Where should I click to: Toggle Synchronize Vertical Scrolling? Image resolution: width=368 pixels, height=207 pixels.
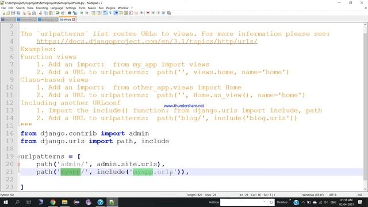(x=93, y=13)
